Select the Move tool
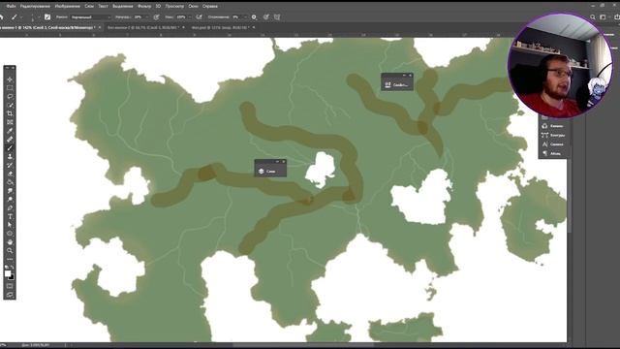 pos(10,79)
